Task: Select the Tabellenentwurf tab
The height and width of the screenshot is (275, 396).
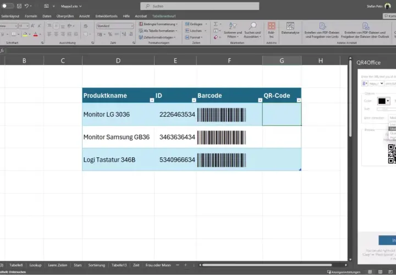Action: [164, 16]
